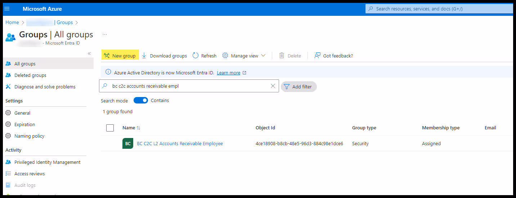Open Privileged Identity Management menu item
The width and height of the screenshot is (516, 198).
[48, 162]
